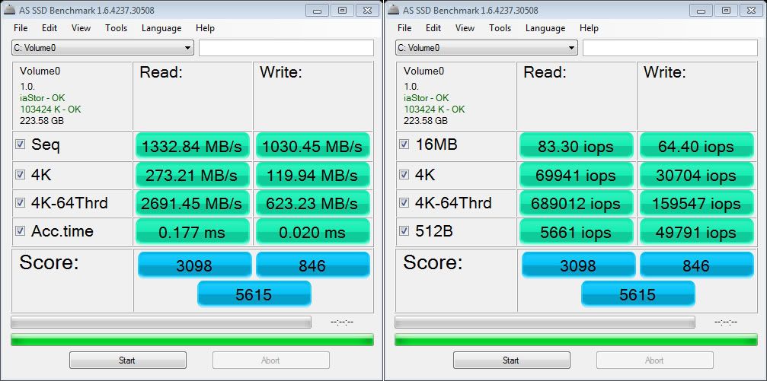
Task: Click the read score 3098 in left window
Action: 195,265
